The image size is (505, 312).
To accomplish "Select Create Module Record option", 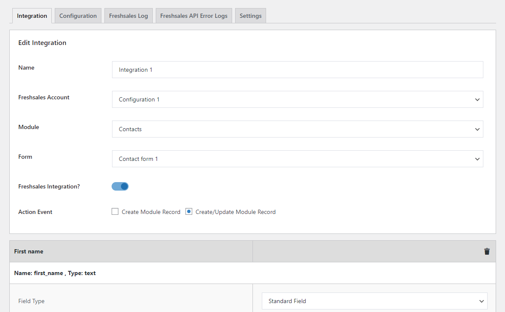I will click(115, 211).
